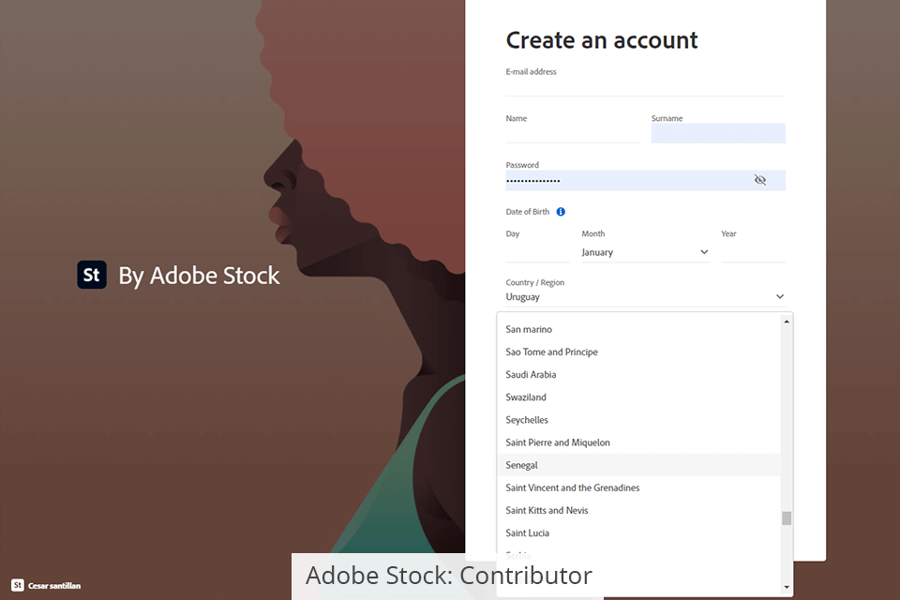Click the small St icon beside Cesar santillan
900x600 pixels.
17,586
